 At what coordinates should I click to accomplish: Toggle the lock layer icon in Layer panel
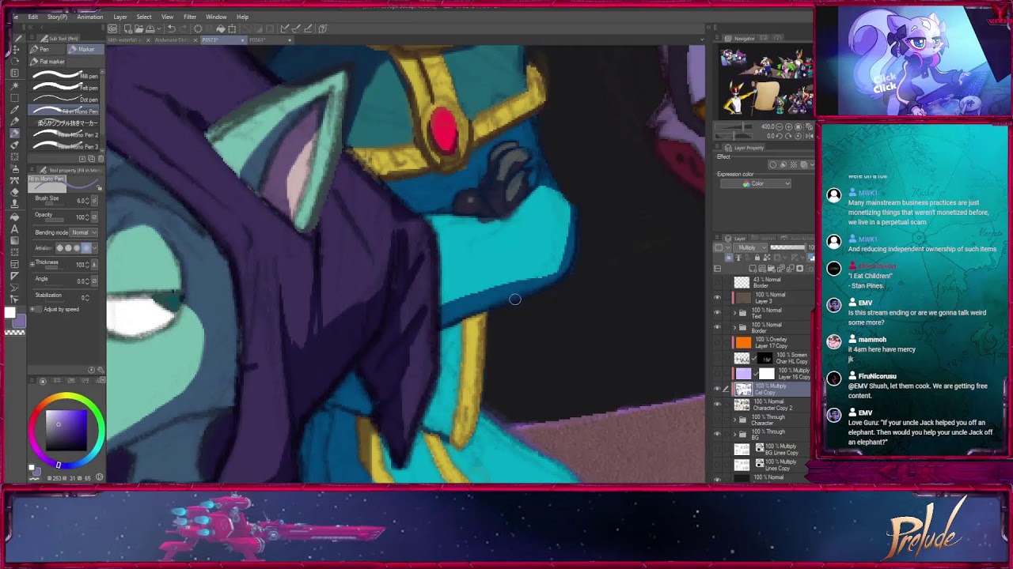757,258
